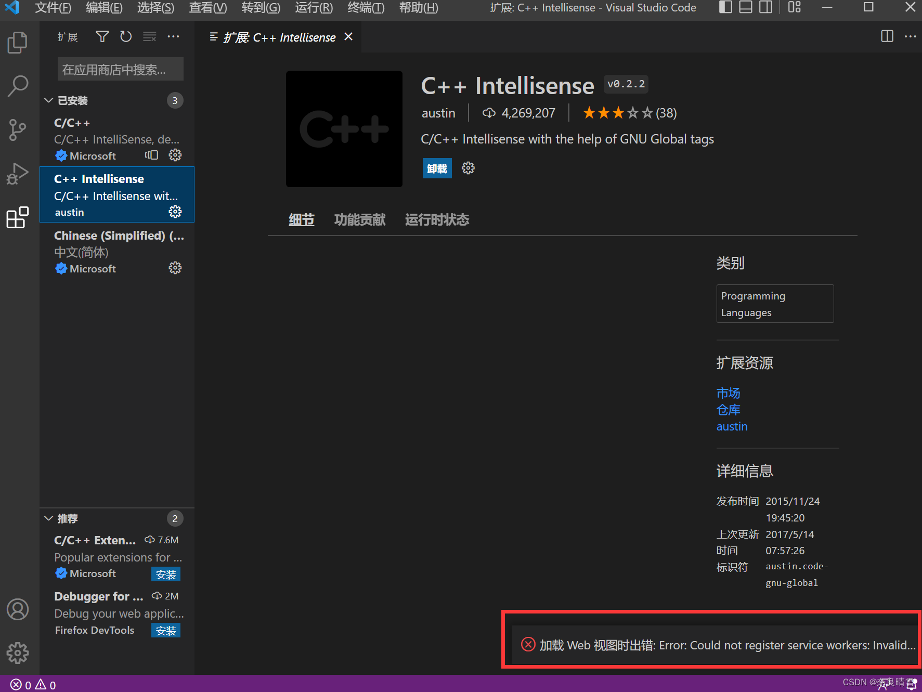922x692 pixels.
Task: Switch to the 功能贡献 tab
Action: tap(359, 219)
